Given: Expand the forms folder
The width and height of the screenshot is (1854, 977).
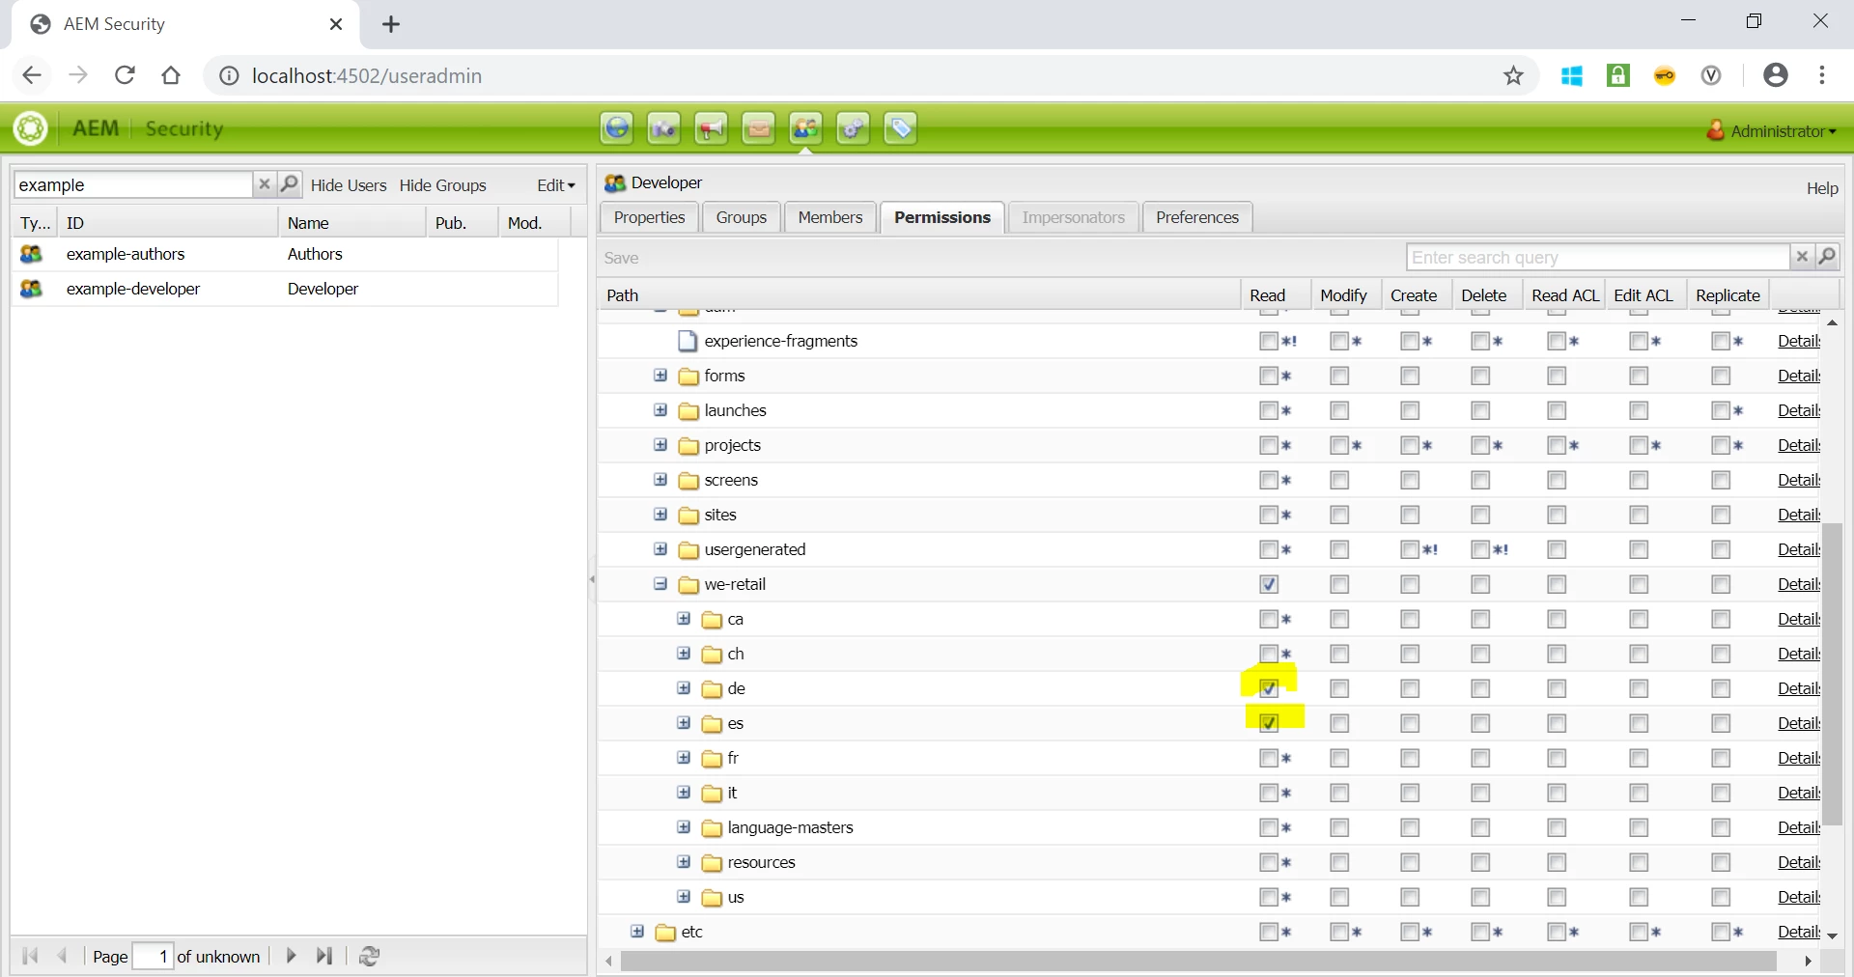Looking at the screenshot, I should pyautogui.click(x=660, y=376).
